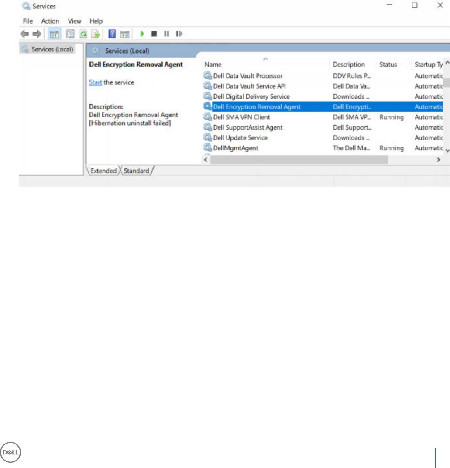Click 'DDV Rules P...' description cell
Viewport: 450px width, 468px height.
coord(352,76)
